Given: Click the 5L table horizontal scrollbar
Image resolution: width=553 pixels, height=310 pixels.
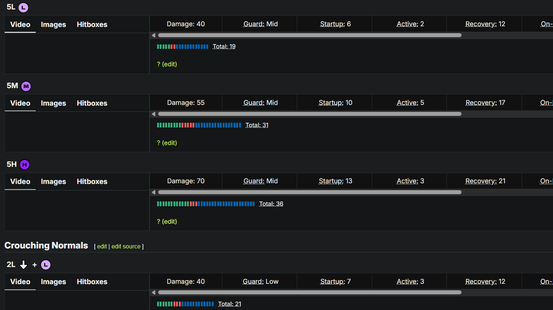Looking at the screenshot, I should coord(310,35).
